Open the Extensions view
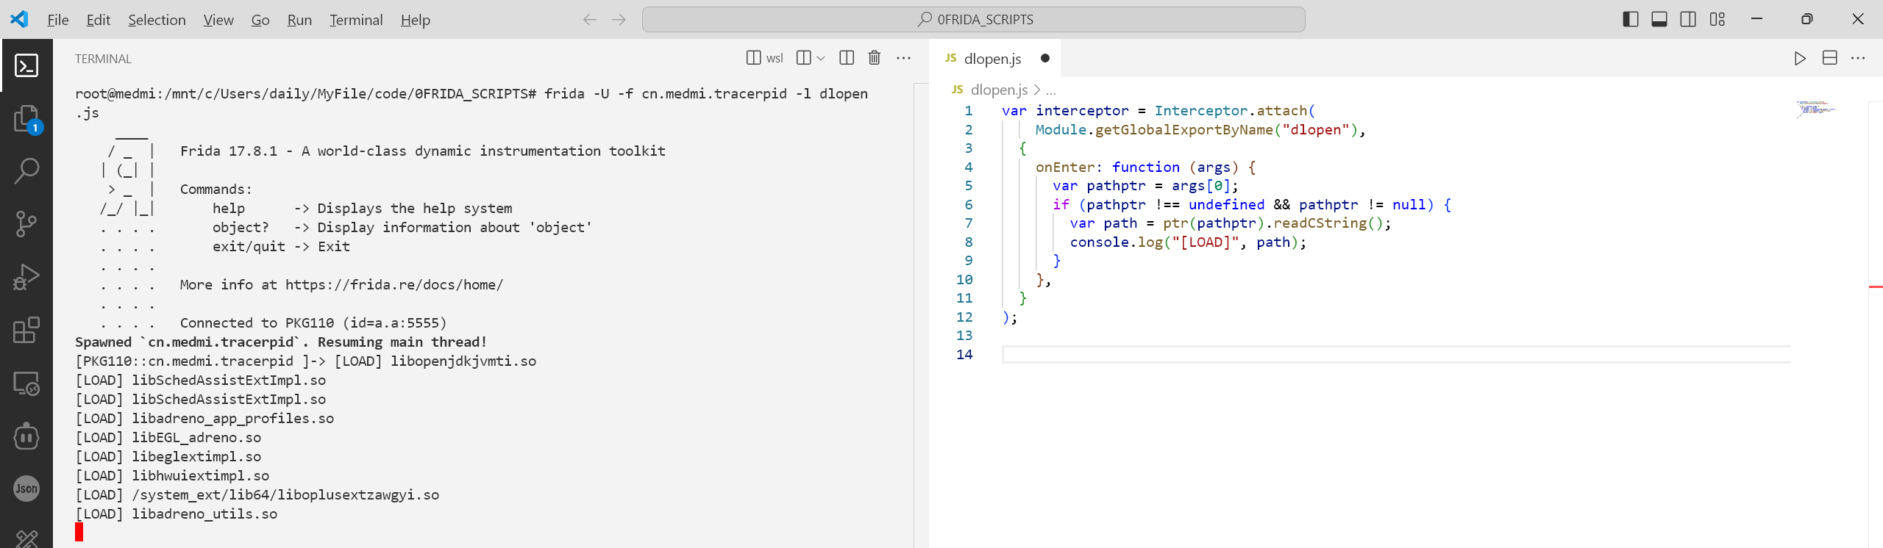The width and height of the screenshot is (1883, 548). pyautogui.click(x=26, y=330)
